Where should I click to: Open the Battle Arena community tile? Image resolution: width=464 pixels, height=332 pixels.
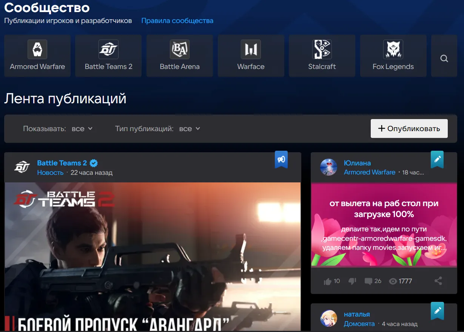(180, 56)
